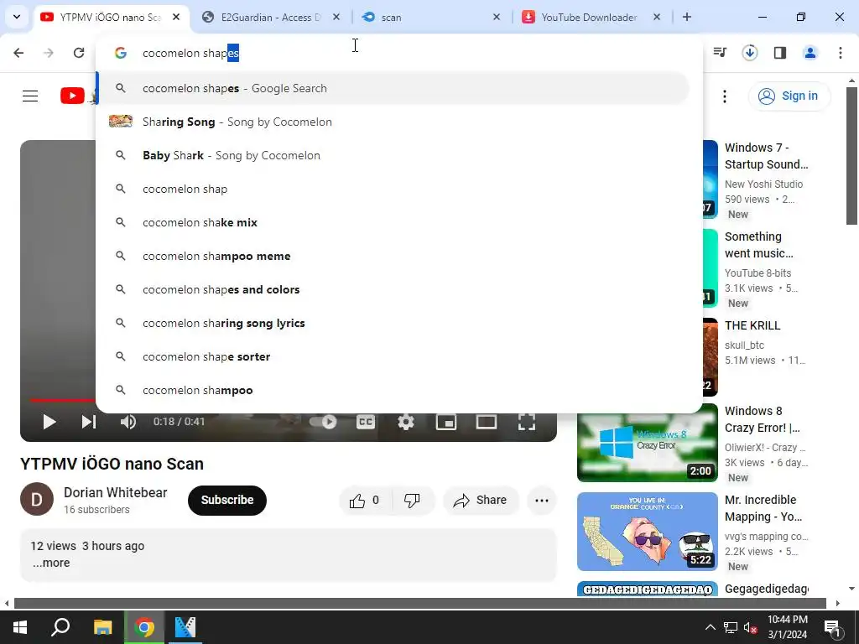Screen dimensions: 859x644
Task: Open the Chrome three-dot menu
Action: [841, 53]
